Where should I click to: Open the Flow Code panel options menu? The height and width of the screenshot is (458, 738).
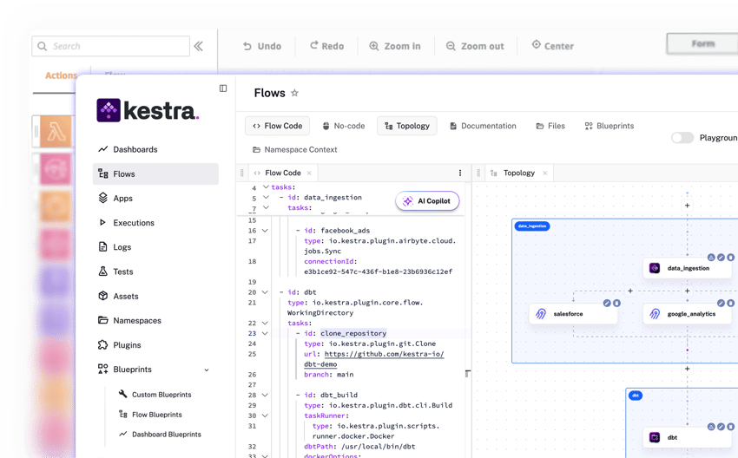click(x=460, y=173)
